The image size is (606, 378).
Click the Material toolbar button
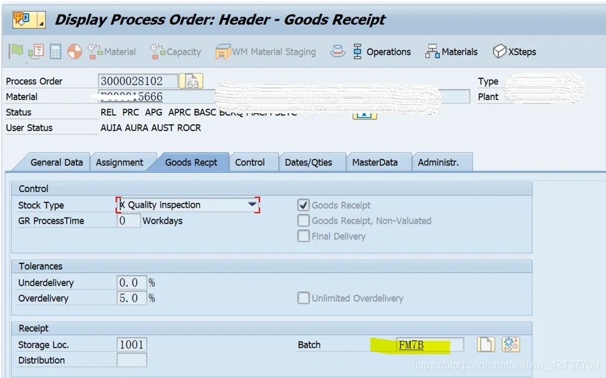(x=112, y=51)
